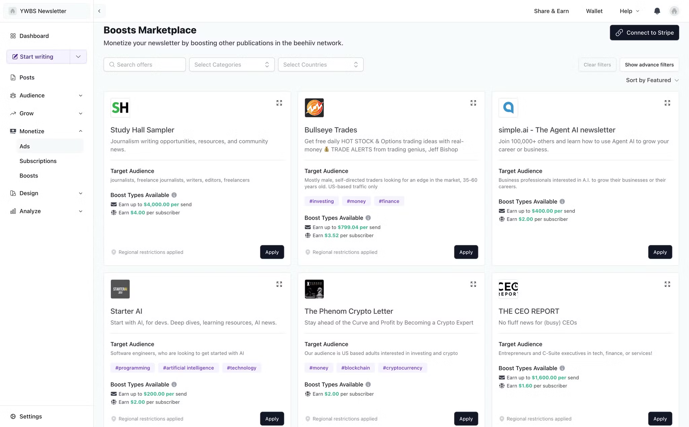Click the Boosts sidebar icon under Monetize
The height and width of the screenshot is (427, 689).
coord(28,176)
